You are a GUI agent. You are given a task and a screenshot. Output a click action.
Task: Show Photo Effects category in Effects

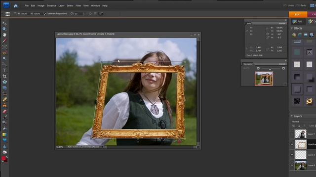[306, 35]
